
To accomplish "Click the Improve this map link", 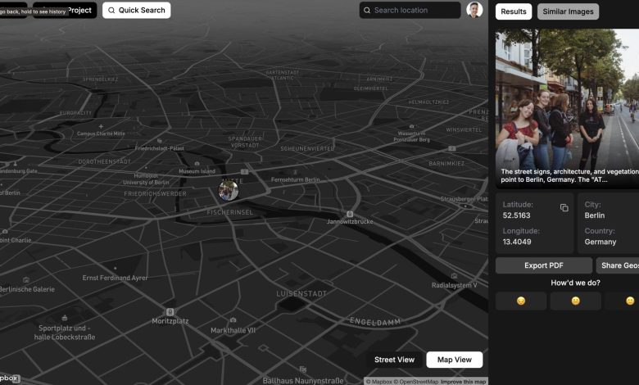I will pyautogui.click(x=464, y=382).
